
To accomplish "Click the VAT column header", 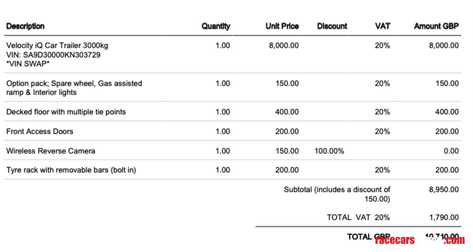I will tap(382, 26).
